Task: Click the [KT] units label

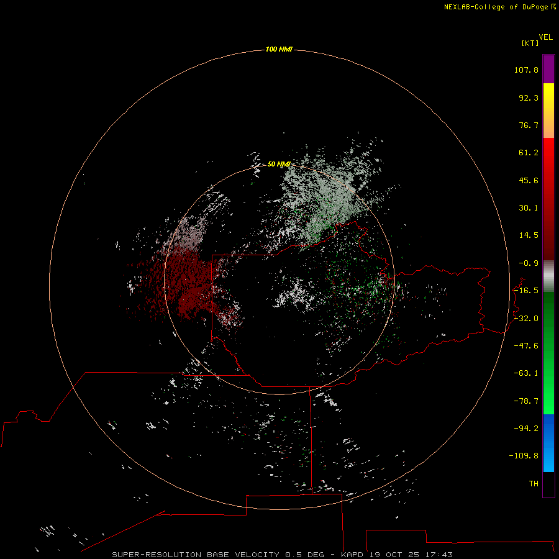Action: 530,43
